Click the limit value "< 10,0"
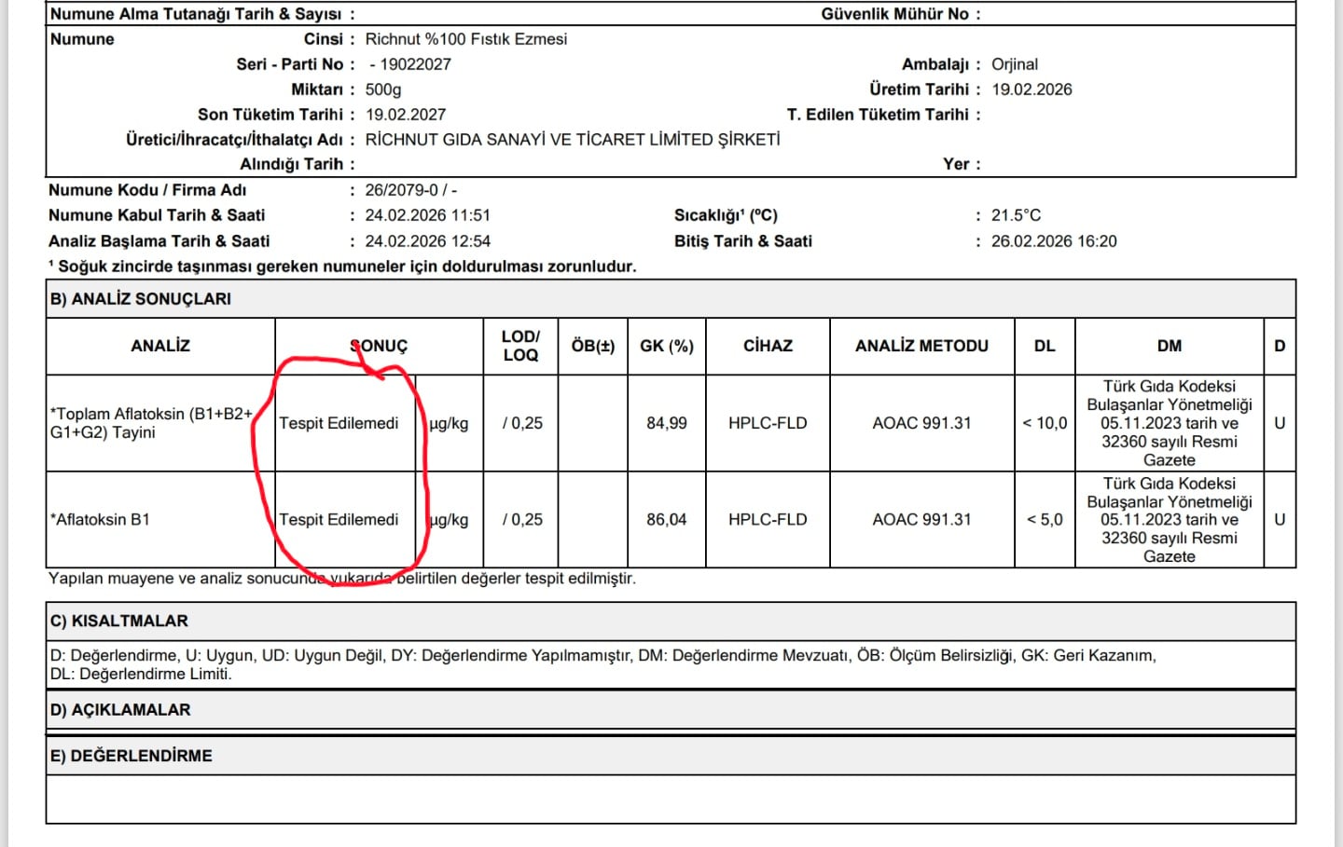Screen dimensions: 1343x847 pyautogui.click(x=1045, y=423)
